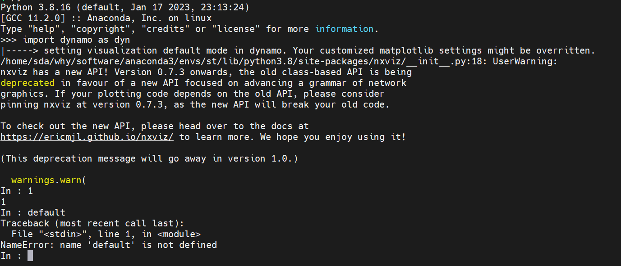This screenshot has width=621, height=266.
Task: Open the ericmjl.github.io nxviz docs link
Action: (x=87, y=137)
